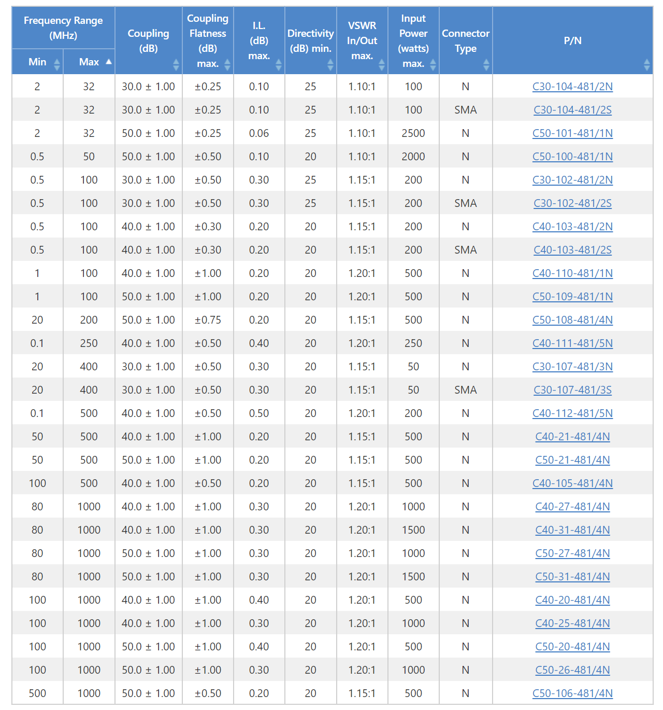Viewport: 663px width, 710px height.
Task: Open part C30-102-481/2N link
Action: [572, 180]
